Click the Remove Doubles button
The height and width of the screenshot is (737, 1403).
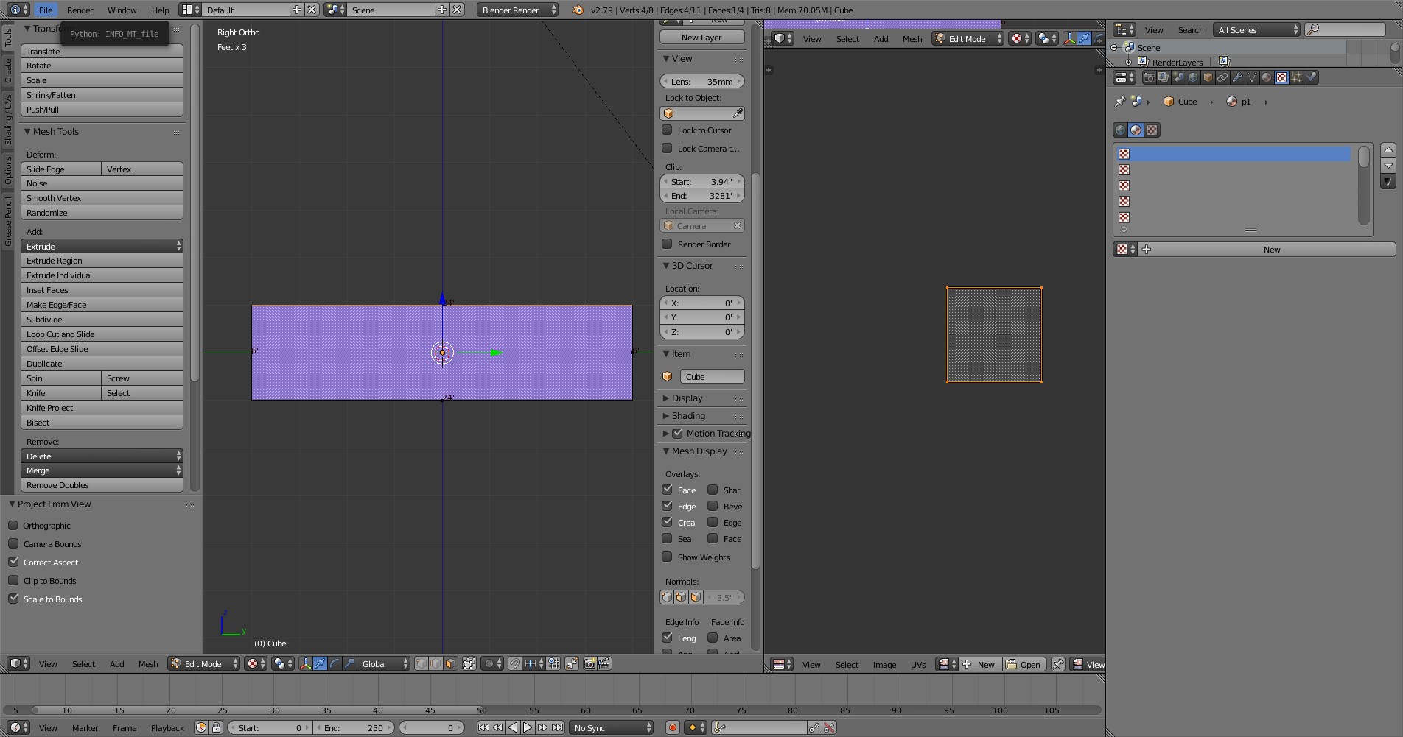[x=102, y=485]
